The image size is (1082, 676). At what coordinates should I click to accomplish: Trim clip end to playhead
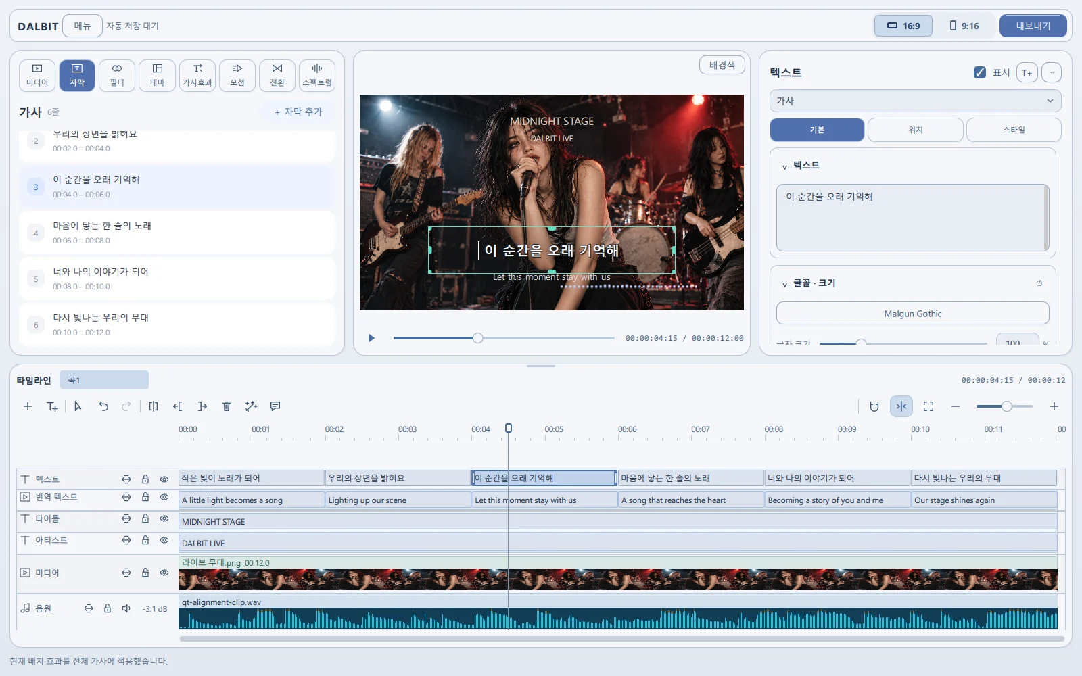[x=202, y=406]
